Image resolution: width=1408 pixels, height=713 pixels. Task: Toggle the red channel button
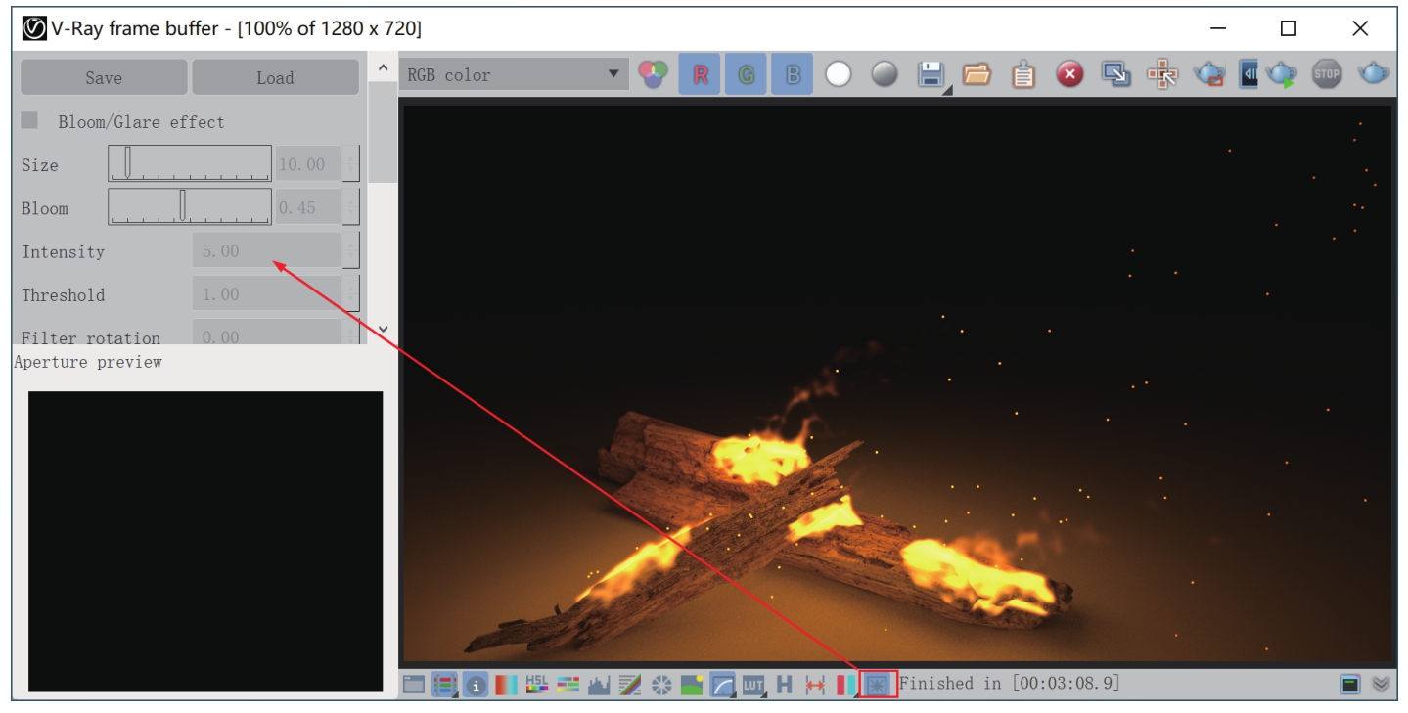701,75
